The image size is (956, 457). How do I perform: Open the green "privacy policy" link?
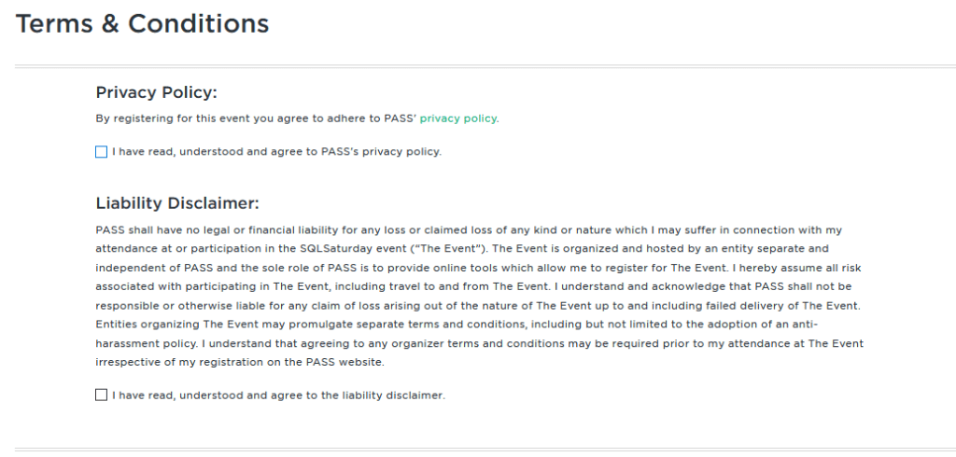[457, 118]
